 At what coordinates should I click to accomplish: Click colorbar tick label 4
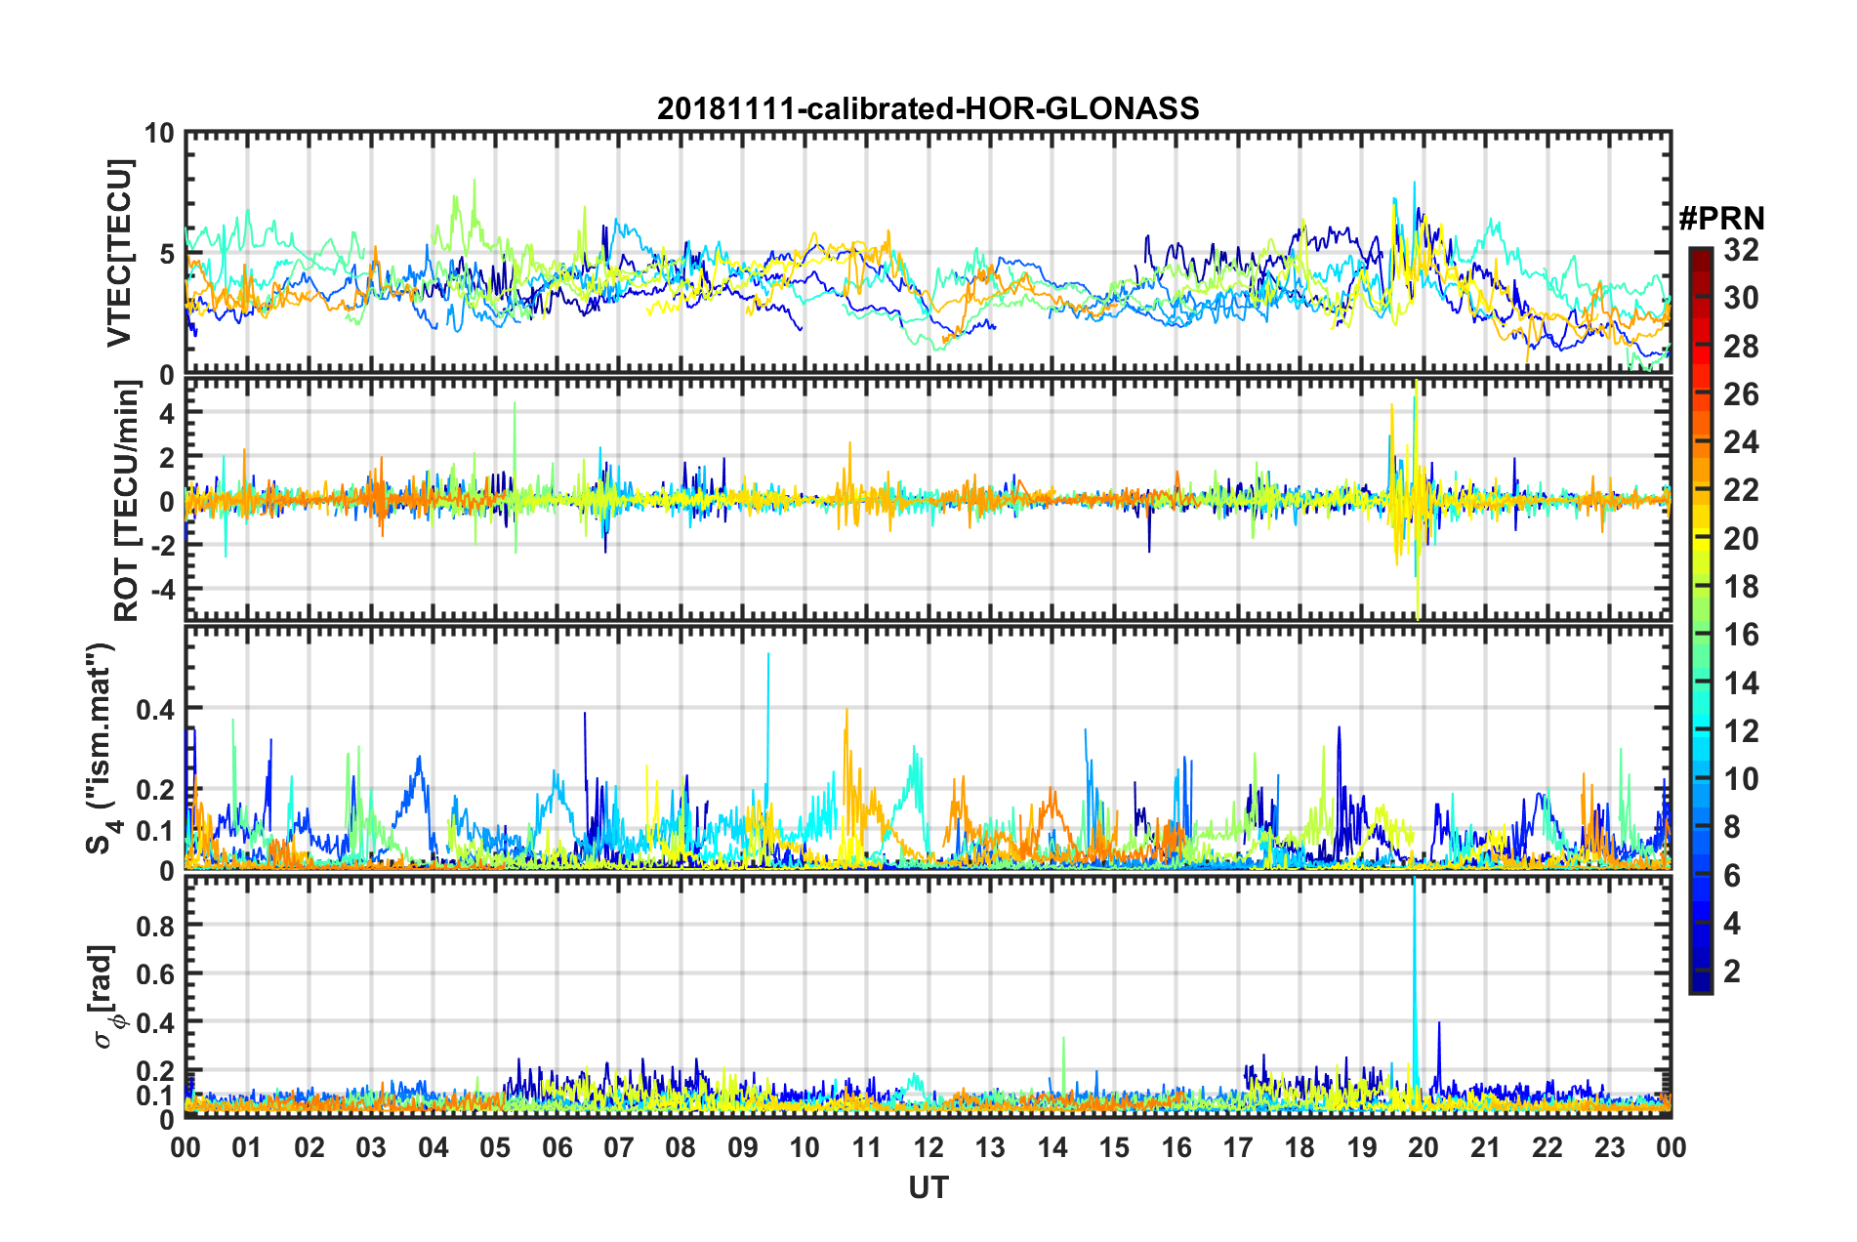[1732, 924]
